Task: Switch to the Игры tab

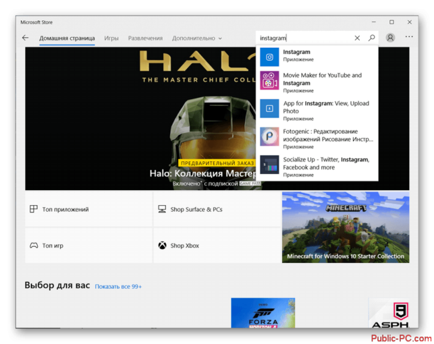Action: pos(111,38)
